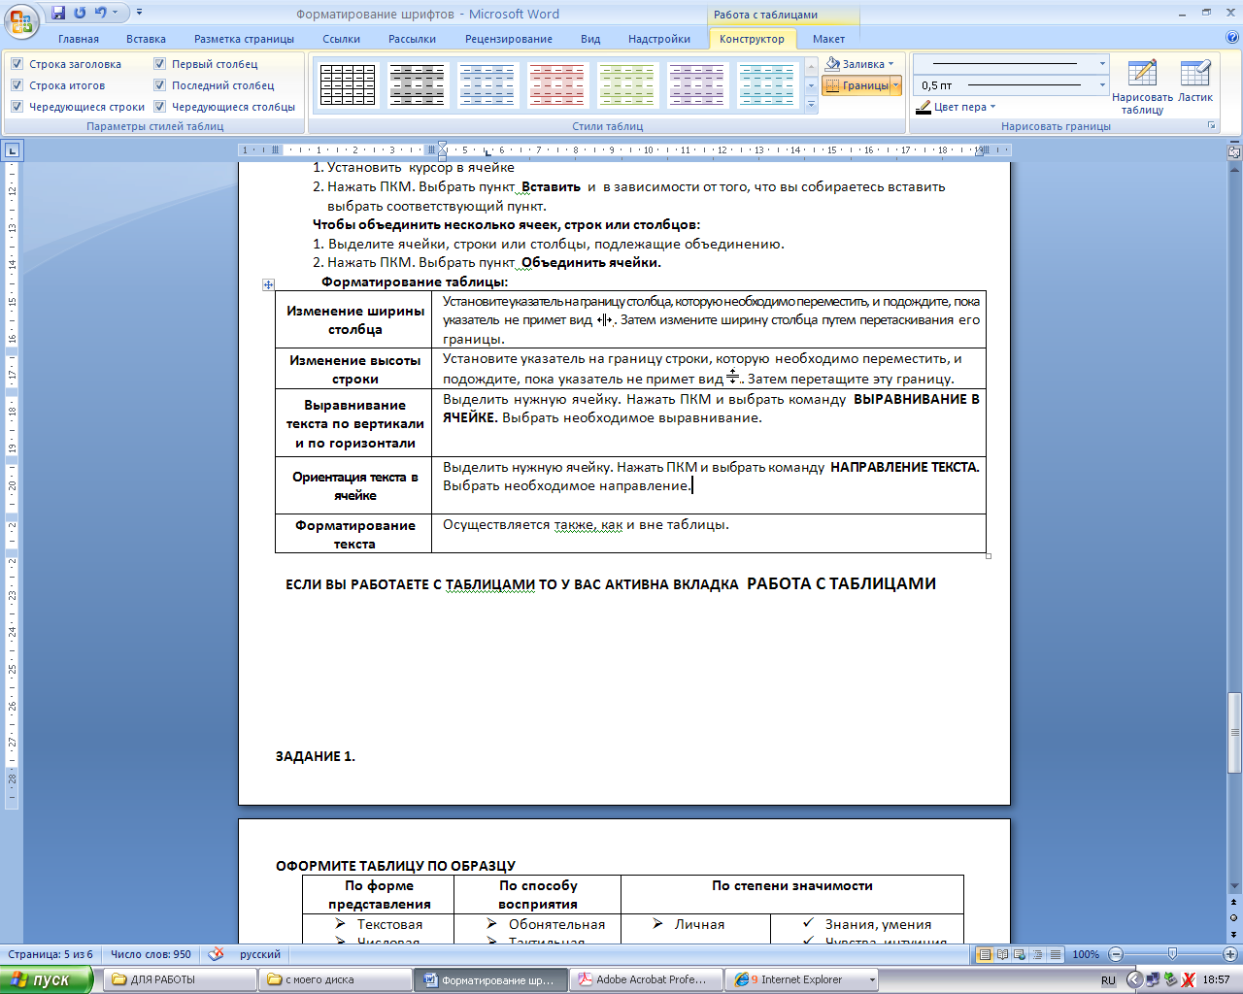Screen dimensions: 1243x994
Task: Click пуск Start button
Action: pyautogui.click(x=47, y=979)
